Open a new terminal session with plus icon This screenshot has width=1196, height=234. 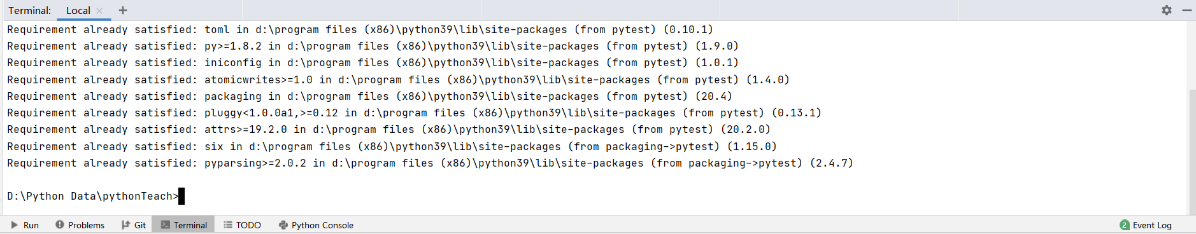(x=123, y=10)
